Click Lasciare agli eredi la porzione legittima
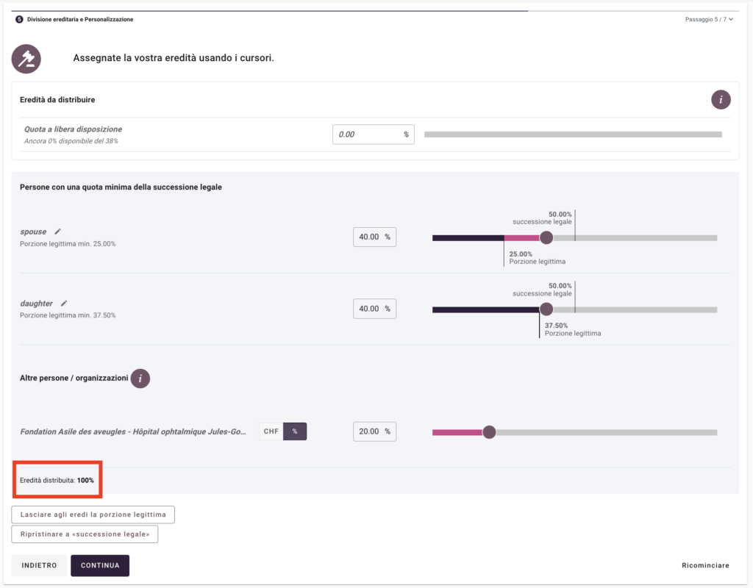 93,514
